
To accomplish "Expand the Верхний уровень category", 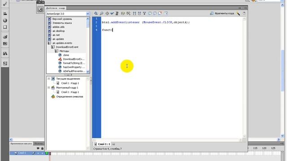I will tap(49, 19).
